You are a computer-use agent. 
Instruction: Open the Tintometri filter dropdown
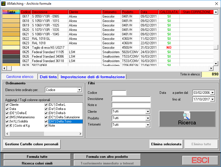click(x=148, y=125)
